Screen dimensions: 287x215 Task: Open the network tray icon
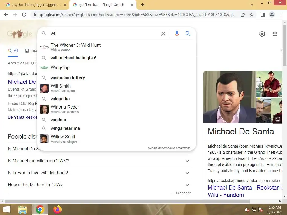pos(254,210)
